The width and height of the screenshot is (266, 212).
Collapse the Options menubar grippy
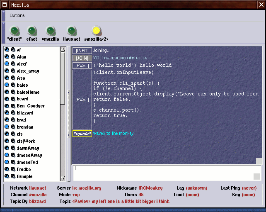click(x=3, y=15)
